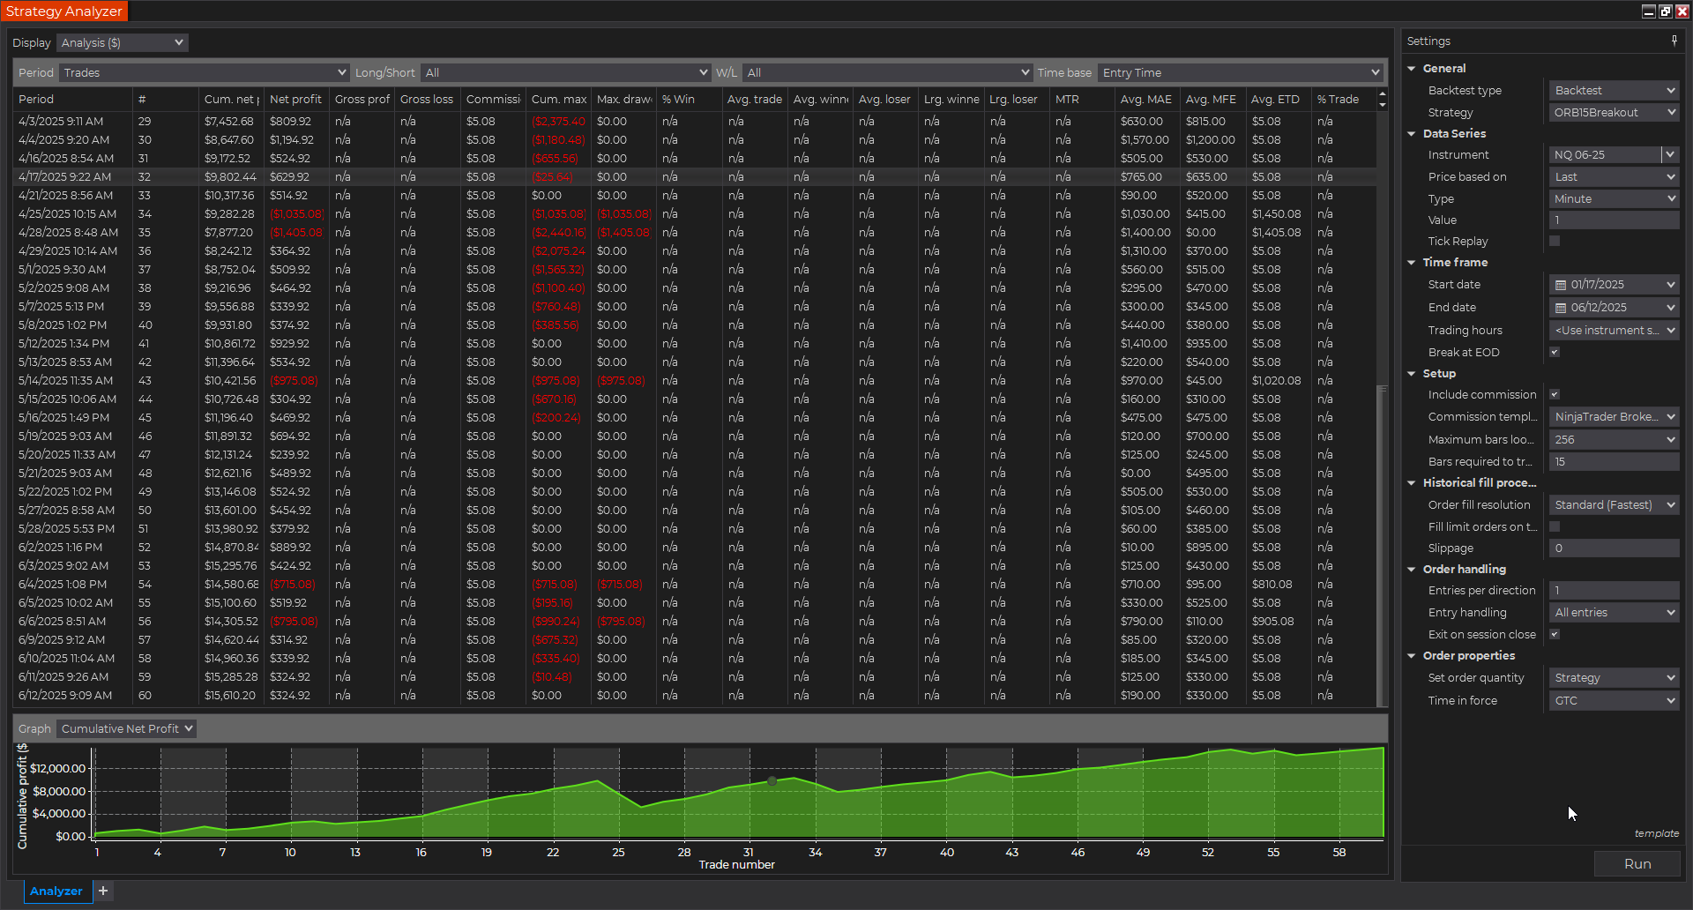Click the Slippage input field
This screenshot has height=910, width=1693.
pyautogui.click(x=1613, y=548)
